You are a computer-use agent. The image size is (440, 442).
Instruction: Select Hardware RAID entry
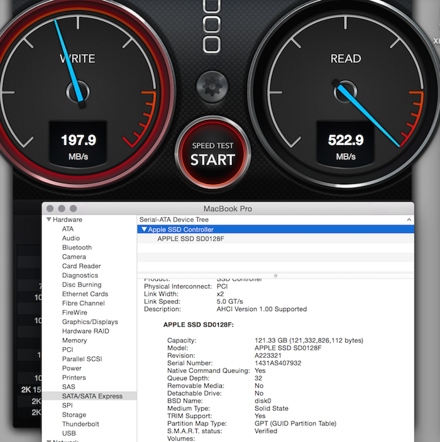click(x=85, y=331)
